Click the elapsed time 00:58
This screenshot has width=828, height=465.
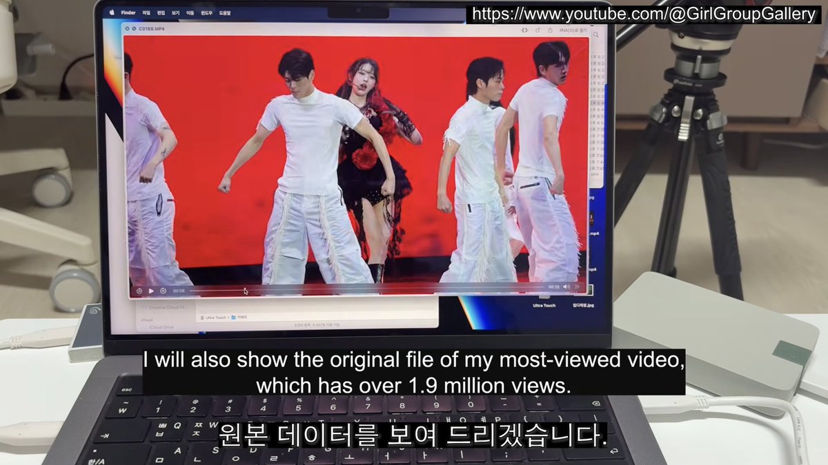(x=179, y=291)
